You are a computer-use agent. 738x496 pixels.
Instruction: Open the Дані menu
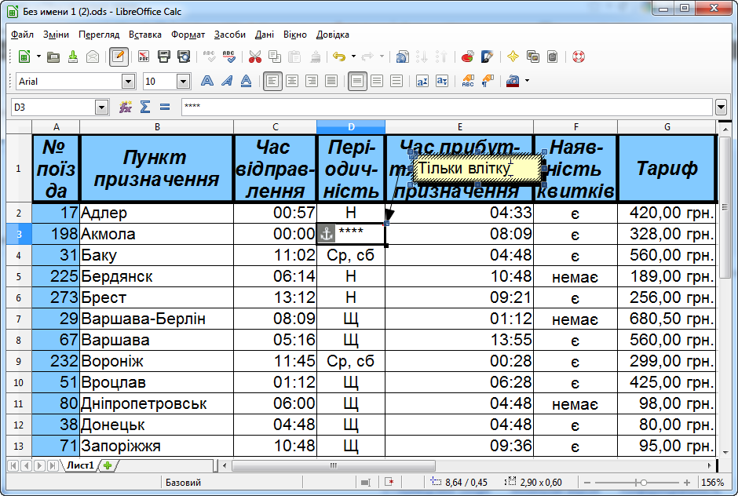pos(264,35)
